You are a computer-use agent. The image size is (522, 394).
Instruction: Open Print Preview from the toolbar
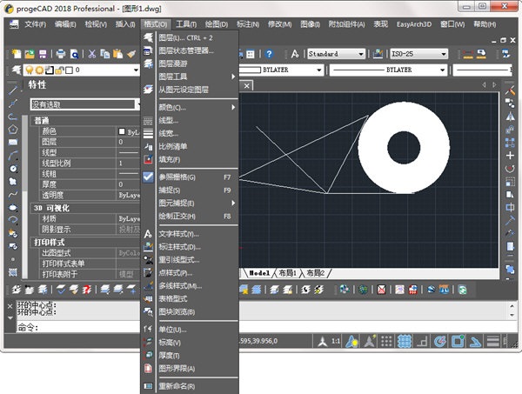point(74,54)
